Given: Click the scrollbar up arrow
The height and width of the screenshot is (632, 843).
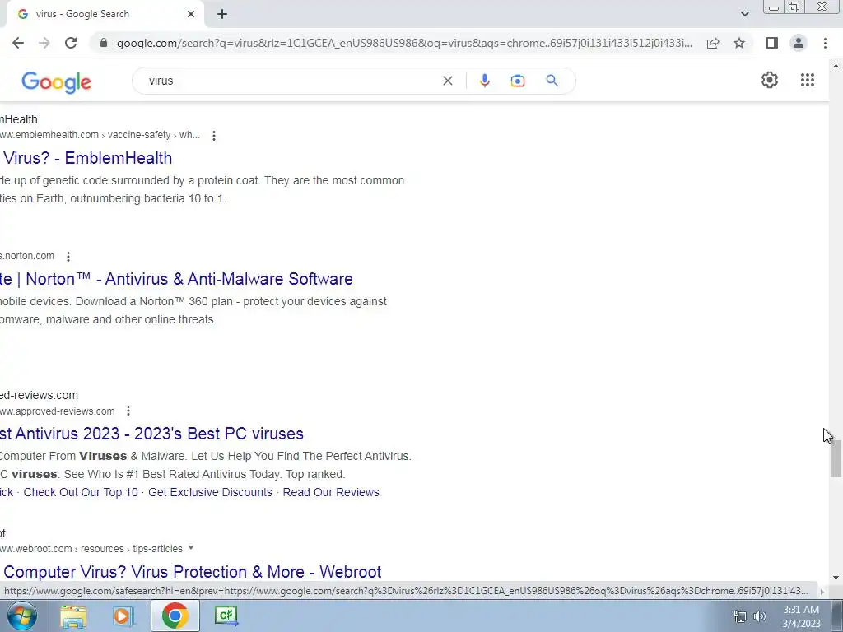Looking at the screenshot, I should point(836,67).
